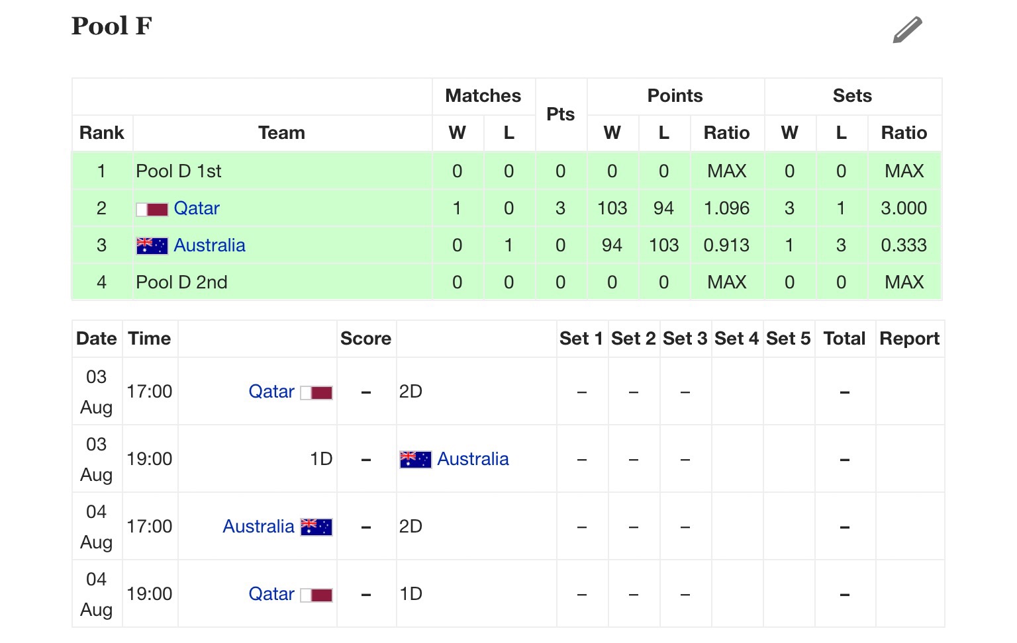Open the Australia link in the 04 Aug 17:00 match
This screenshot has height=643, width=1017.
pyautogui.click(x=258, y=527)
